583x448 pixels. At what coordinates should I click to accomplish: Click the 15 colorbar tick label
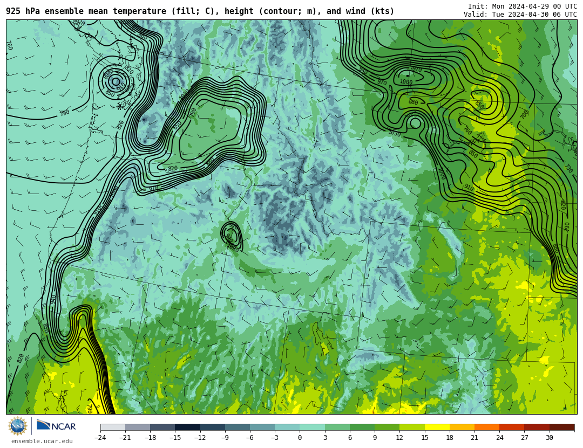coord(425,438)
